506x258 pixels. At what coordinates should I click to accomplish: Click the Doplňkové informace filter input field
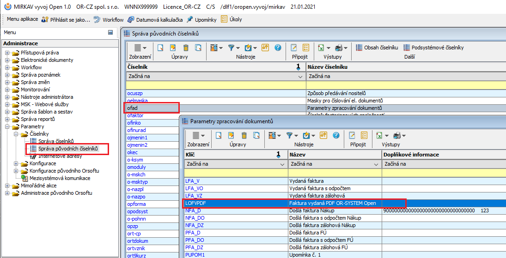[x=444, y=173]
